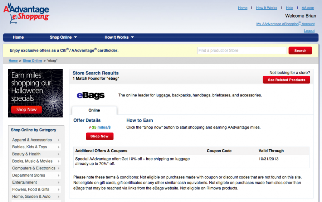Click the Store Search Results heading
The width and height of the screenshot is (322, 202).
[96, 73]
